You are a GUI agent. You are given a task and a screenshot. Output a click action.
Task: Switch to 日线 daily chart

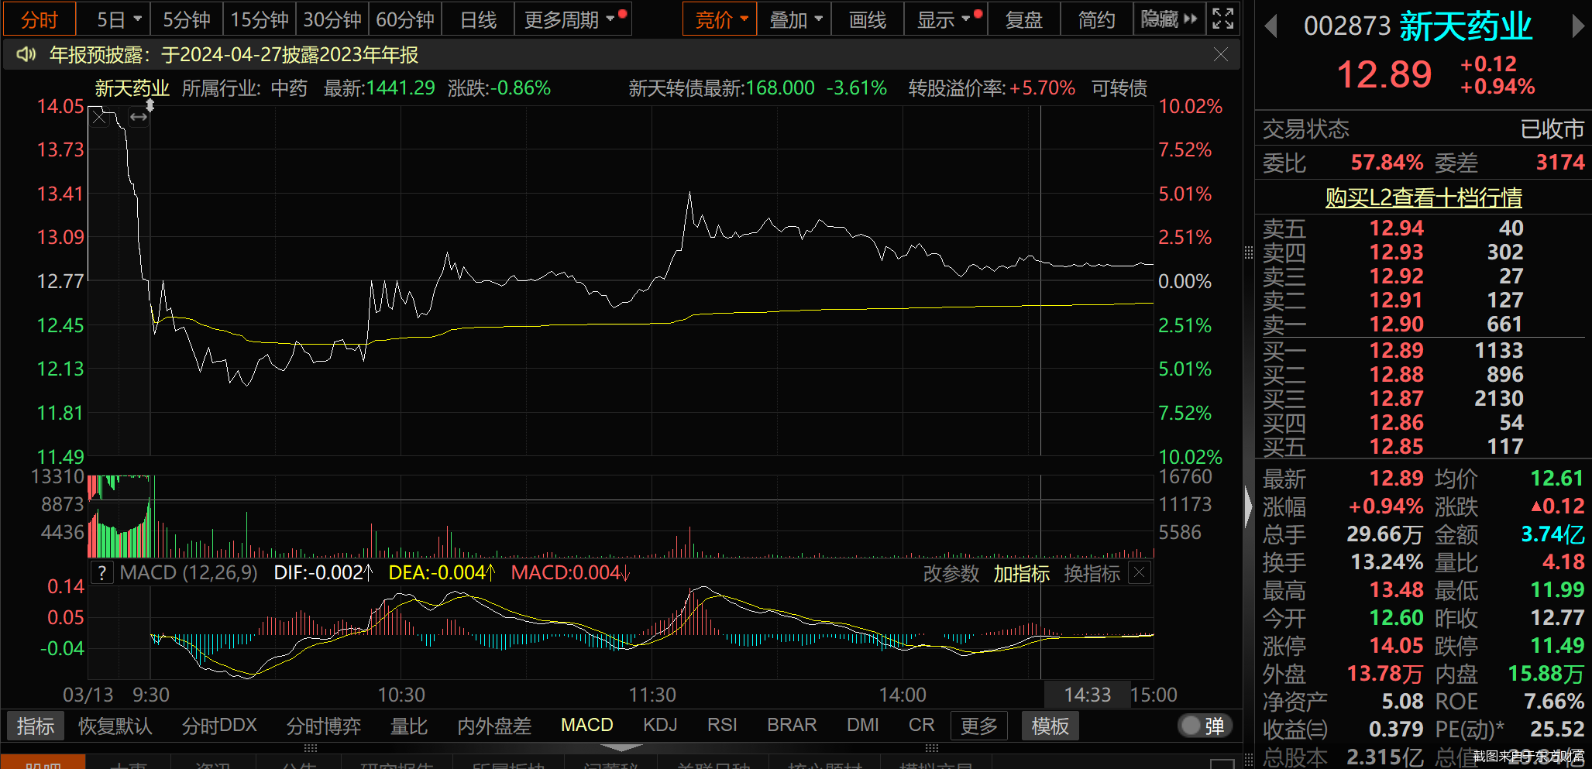click(x=478, y=19)
